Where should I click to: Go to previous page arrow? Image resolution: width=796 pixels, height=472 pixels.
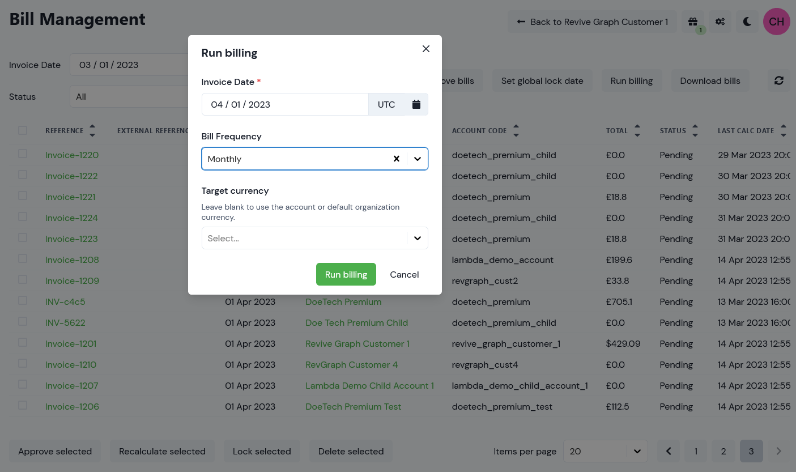[669, 451]
